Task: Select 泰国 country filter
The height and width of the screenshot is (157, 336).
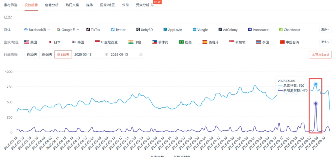Action: coord(263,42)
